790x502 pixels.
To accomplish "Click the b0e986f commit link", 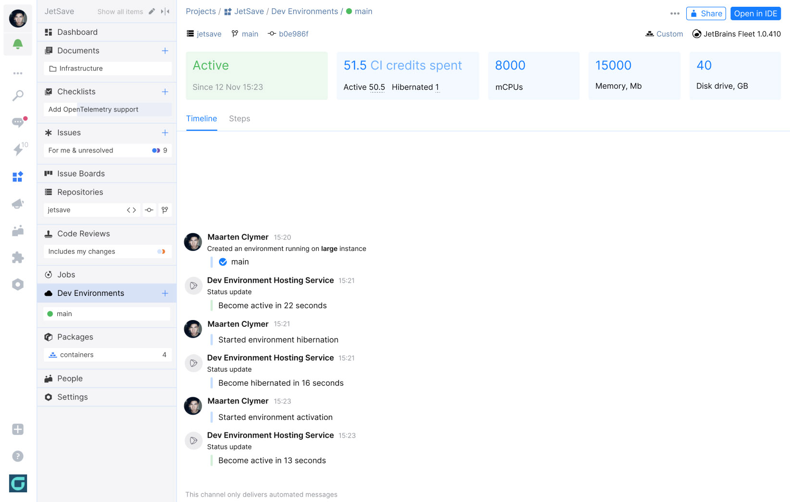I will 293,34.
